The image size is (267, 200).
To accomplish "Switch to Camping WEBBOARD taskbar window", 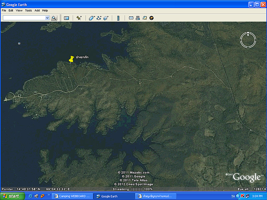I will (72, 196).
